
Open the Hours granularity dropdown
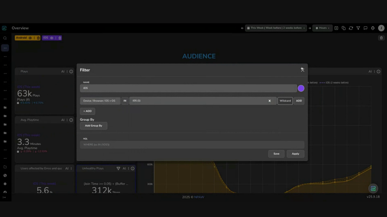click(322, 28)
